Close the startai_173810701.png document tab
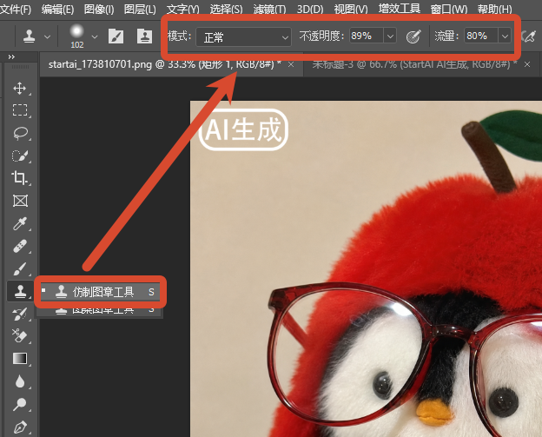 pos(291,64)
